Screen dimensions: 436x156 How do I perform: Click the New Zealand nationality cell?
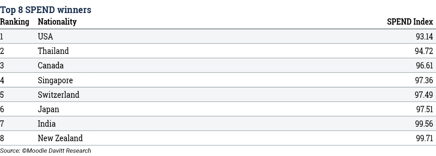[60, 138]
